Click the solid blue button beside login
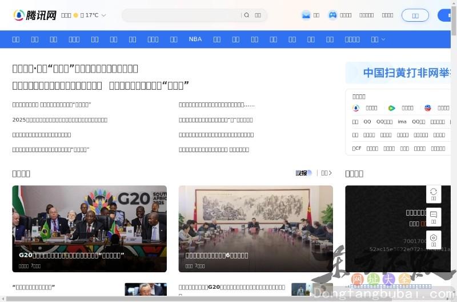Image resolution: width=457 pixels, height=302 pixels. (444, 15)
